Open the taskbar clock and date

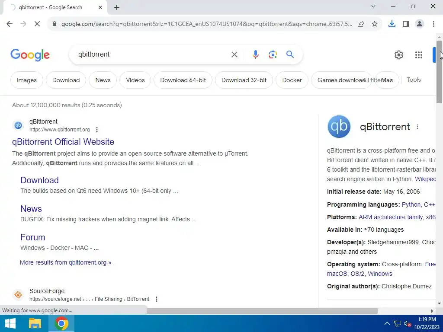(x=427, y=323)
